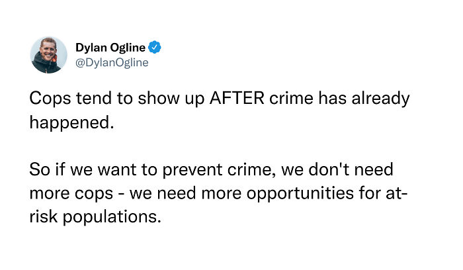
Task: Click the blue verified checkmark badge
Action: click(x=154, y=47)
